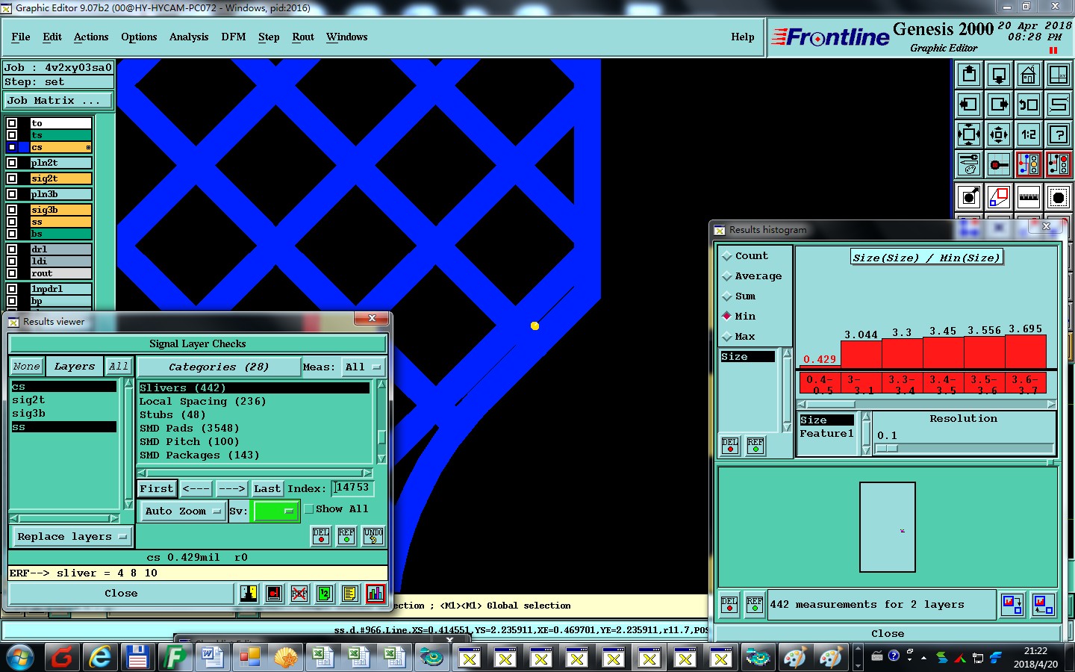Open the Rout menu

pyautogui.click(x=303, y=37)
